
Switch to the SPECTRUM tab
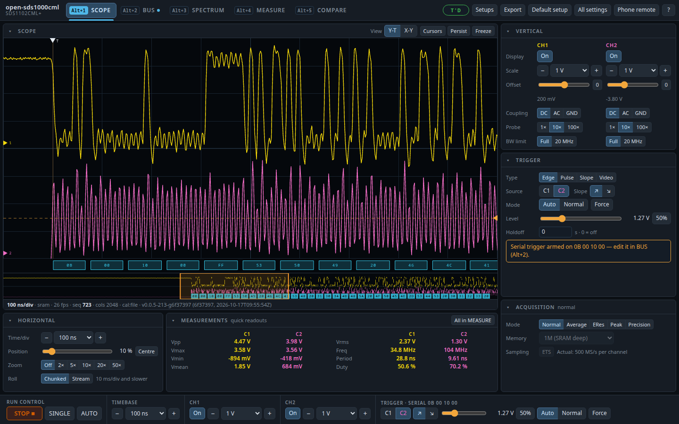tap(198, 10)
